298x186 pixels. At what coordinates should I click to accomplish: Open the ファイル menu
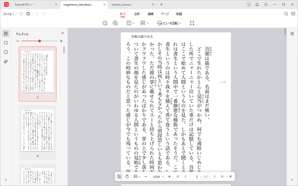(x=8, y=14)
